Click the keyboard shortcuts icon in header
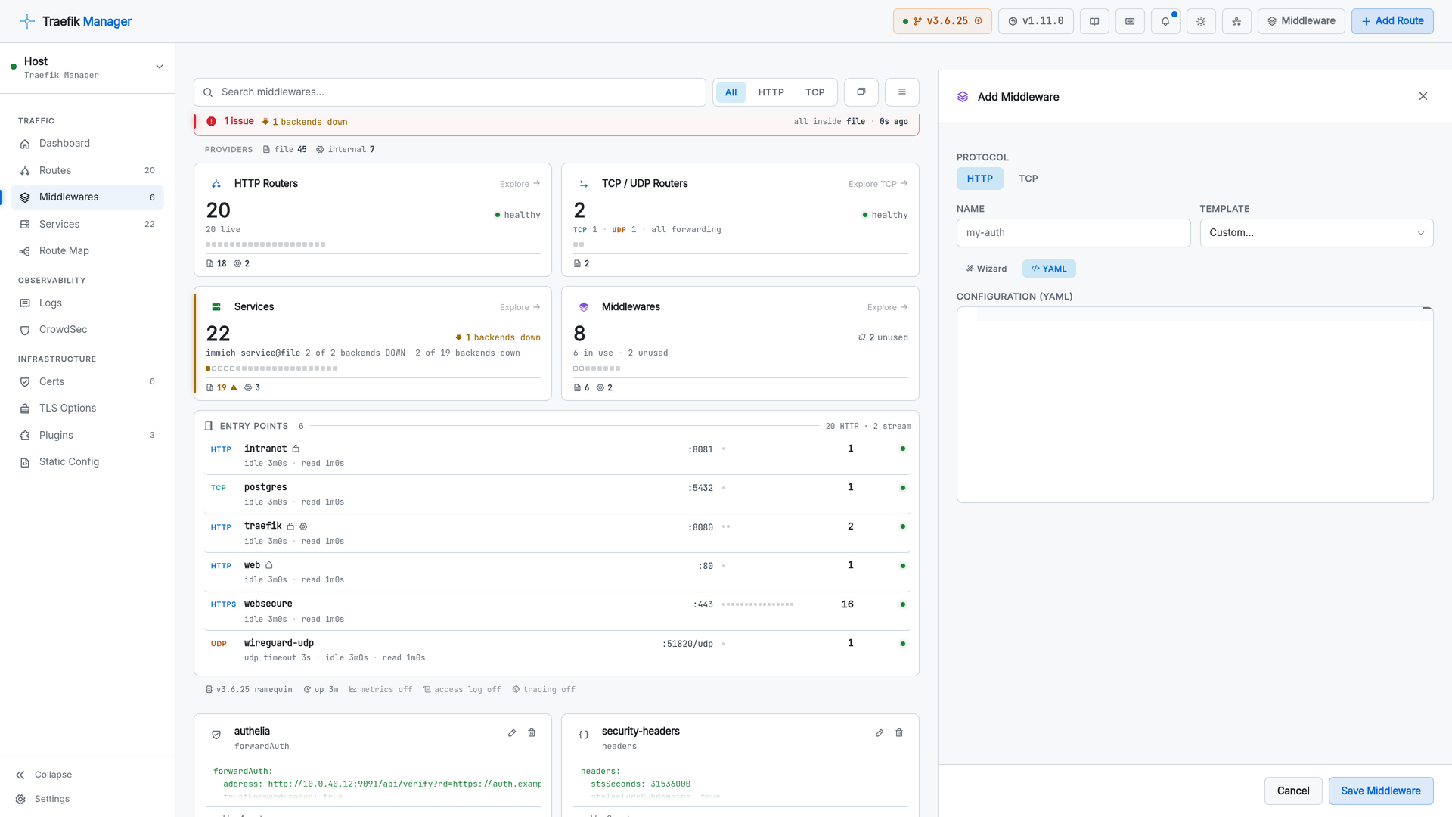Image resolution: width=1452 pixels, height=817 pixels. [x=1130, y=21]
